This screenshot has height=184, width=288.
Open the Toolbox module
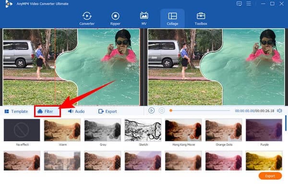pyautogui.click(x=201, y=19)
